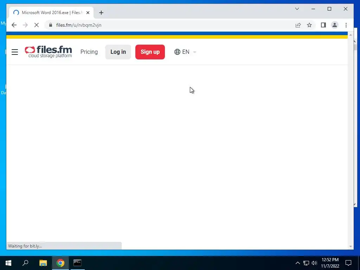The image size is (360, 270).
Task: Click the volume tray icon
Action: point(314,263)
